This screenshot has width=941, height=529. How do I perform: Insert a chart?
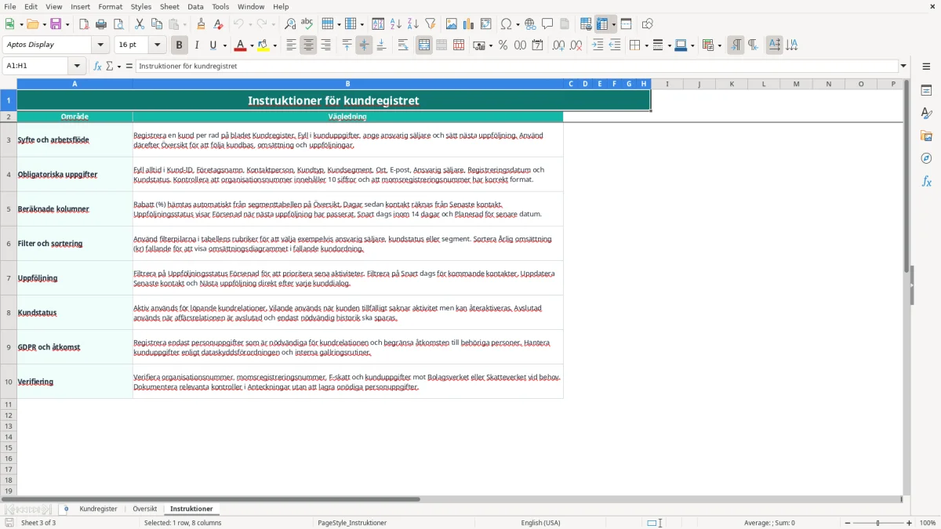coord(469,24)
